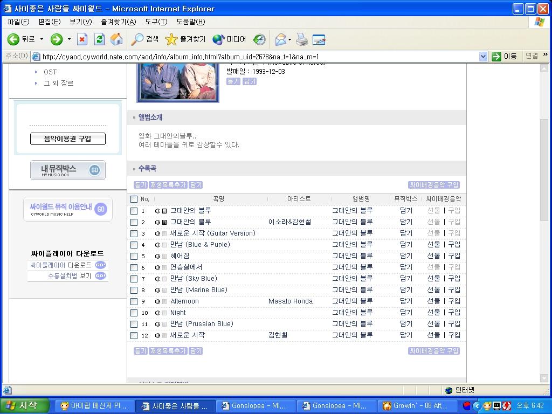This screenshot has width=552, height=414.
Task: Click 선물 for track 10 Night
Action: click(x=433, y=313)
